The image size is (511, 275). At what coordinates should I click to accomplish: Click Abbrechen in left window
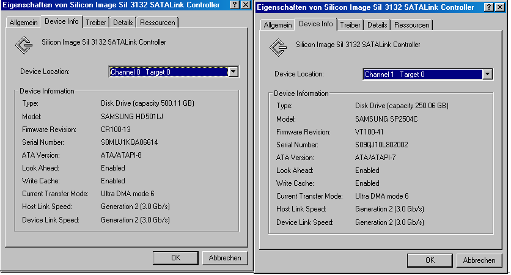(225, 258)
